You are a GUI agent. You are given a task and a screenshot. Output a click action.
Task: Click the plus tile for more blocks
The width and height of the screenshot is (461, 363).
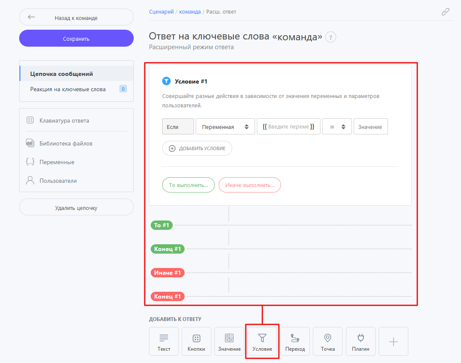point(394,341)
